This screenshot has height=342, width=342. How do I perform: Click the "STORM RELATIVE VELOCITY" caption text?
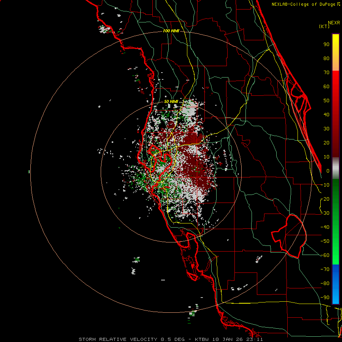click(x=118, y=339)
